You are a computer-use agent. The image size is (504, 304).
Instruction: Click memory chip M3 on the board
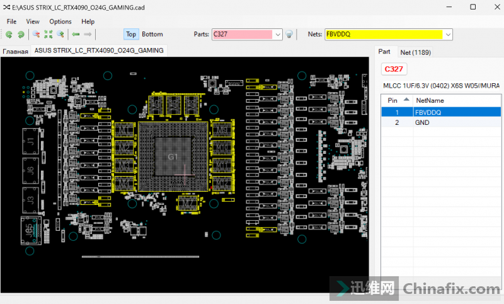tap(124, 166)
